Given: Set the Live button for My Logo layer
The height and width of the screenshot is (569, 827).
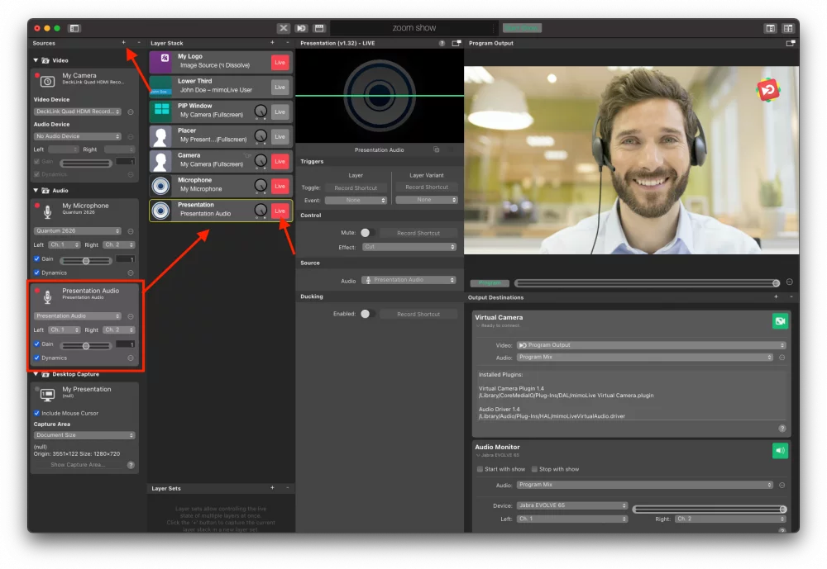Looking at the screenshot, I should tap(280, 62).
